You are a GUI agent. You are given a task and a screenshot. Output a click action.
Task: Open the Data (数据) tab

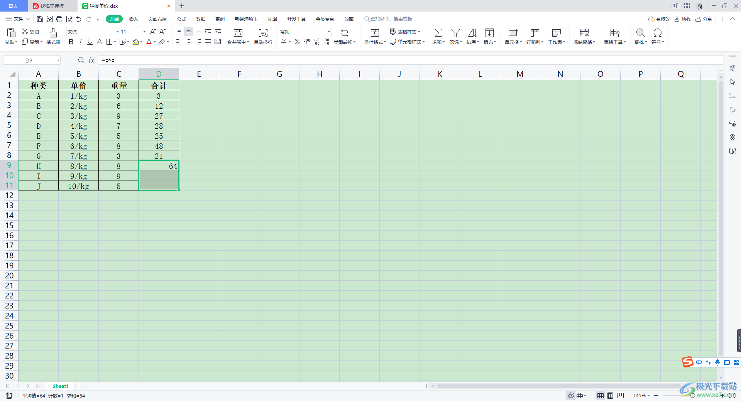(201, 19)
